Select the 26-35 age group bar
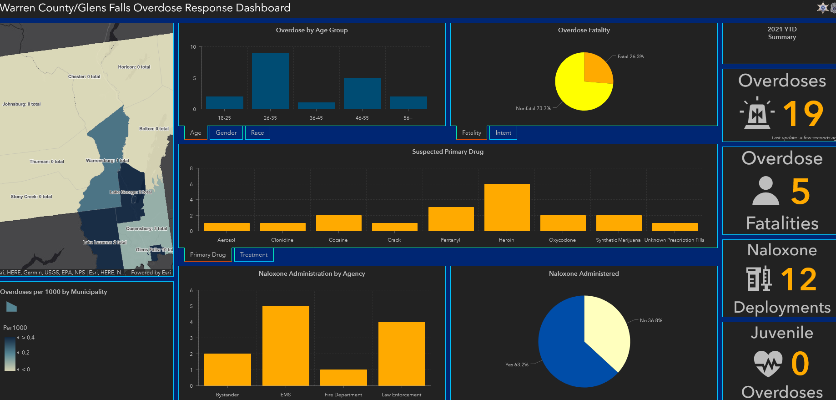The width and height of the screenshot is (836, 400). (271, 81)
